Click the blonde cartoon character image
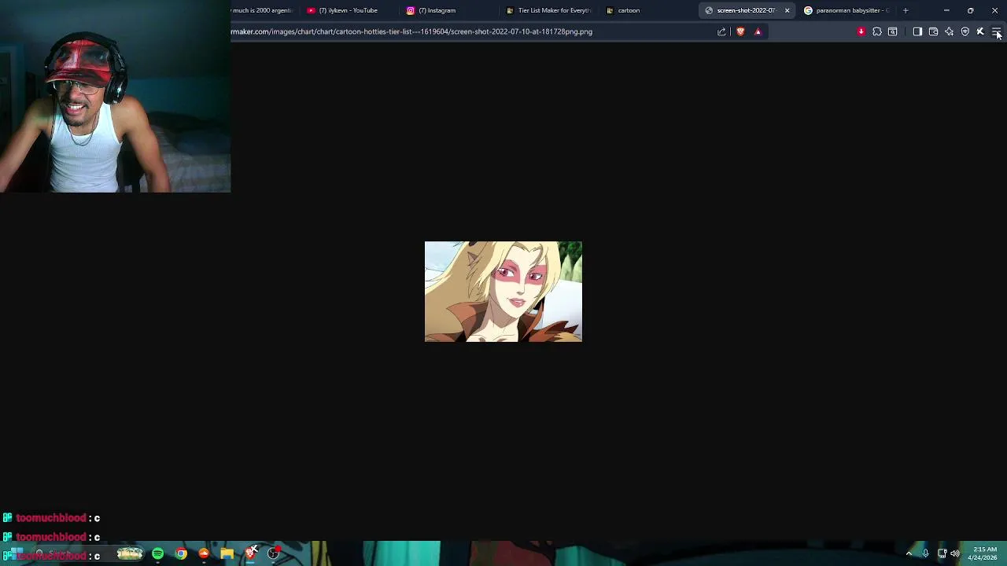 tap(503, 292)
